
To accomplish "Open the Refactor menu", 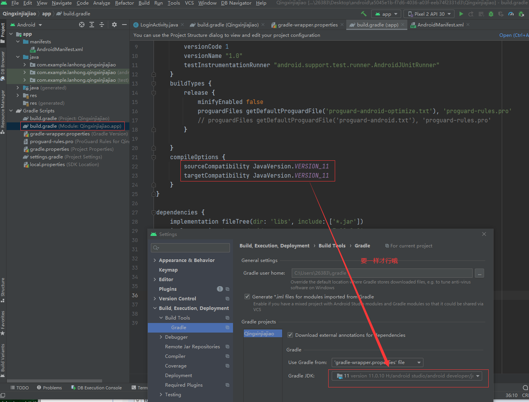I will coord(124,3).
